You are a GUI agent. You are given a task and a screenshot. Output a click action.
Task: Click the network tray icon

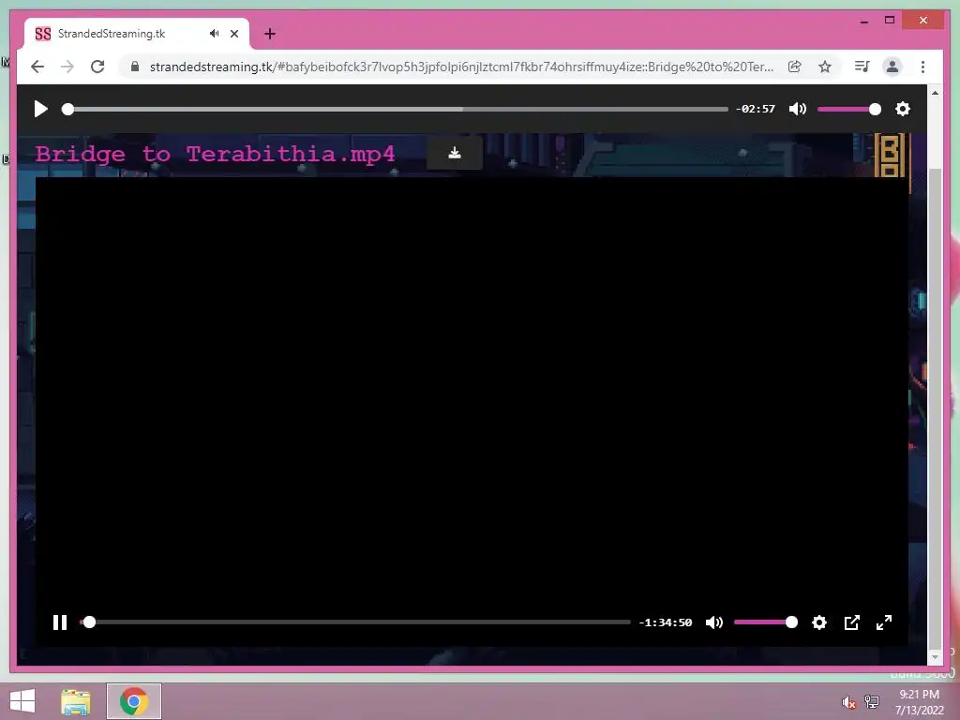(872, 702)
